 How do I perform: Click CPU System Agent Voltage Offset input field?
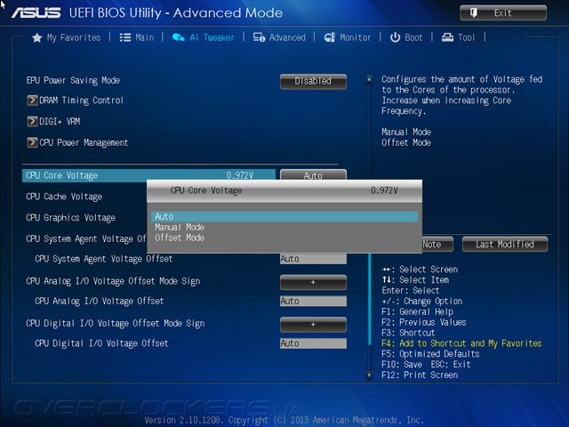(313, 259)
